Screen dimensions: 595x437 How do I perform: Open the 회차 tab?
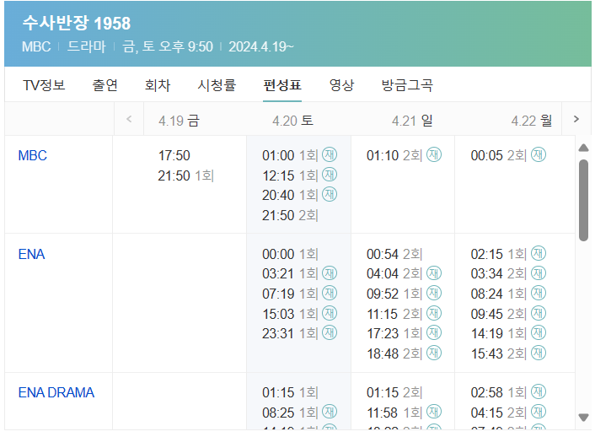158,85
